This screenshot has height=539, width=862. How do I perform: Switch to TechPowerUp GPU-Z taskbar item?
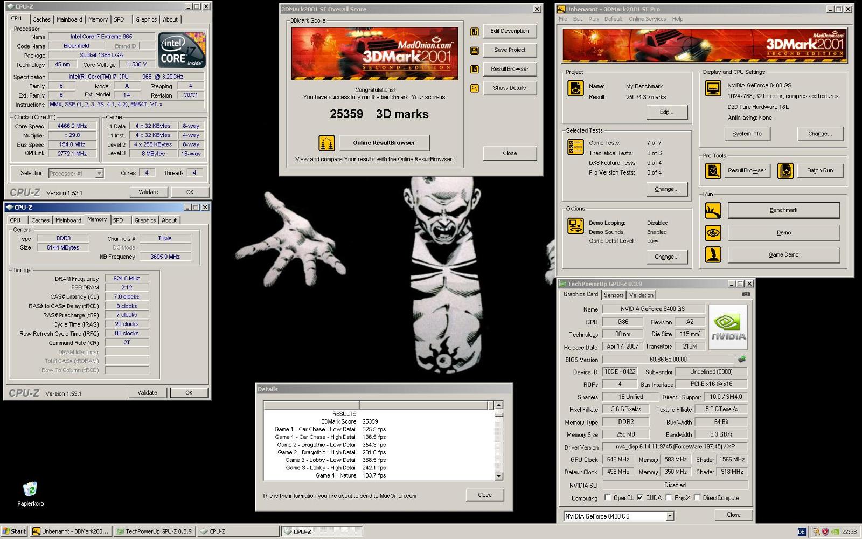(155, 531)
